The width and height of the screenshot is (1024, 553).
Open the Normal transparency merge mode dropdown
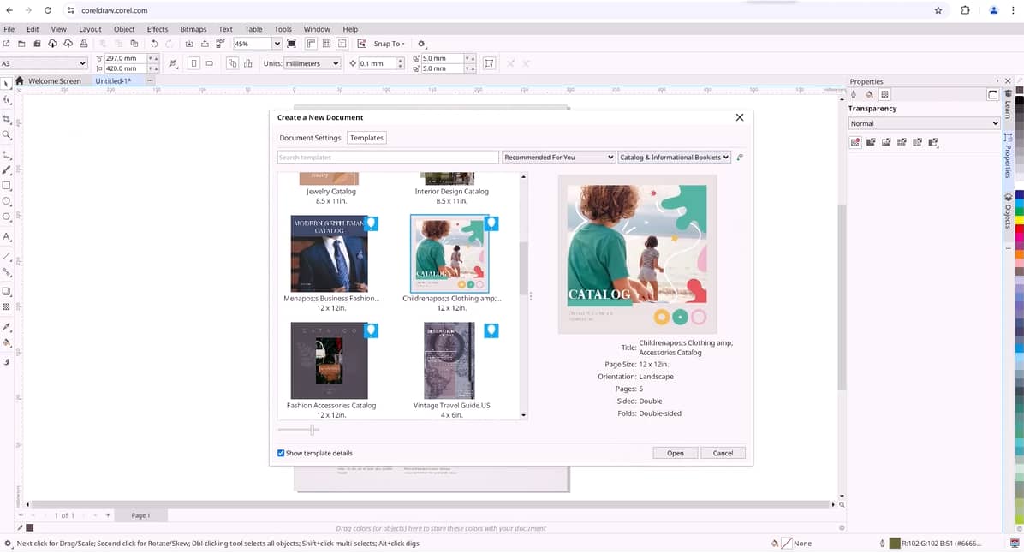(x=923, y=123)
